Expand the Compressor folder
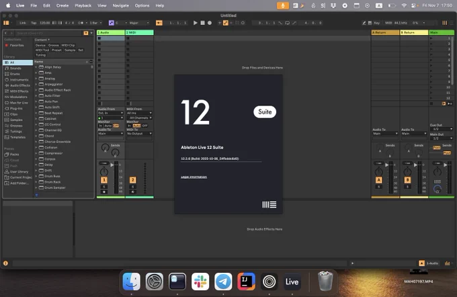This screenshot has width=457, height=297. [x=36, y=153]
